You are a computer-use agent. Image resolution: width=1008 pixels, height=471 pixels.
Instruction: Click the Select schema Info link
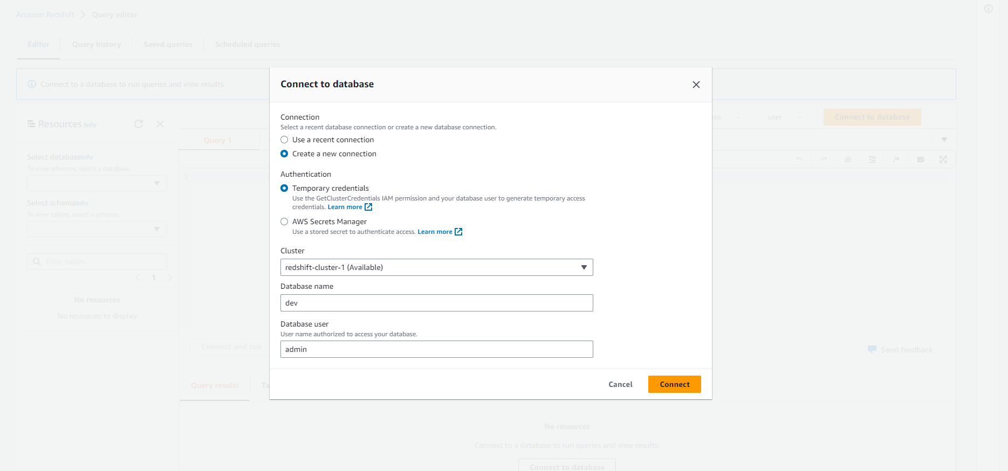coord(82,203)
